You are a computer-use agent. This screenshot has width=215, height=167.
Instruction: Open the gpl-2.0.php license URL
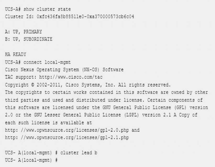pos(67,130)
